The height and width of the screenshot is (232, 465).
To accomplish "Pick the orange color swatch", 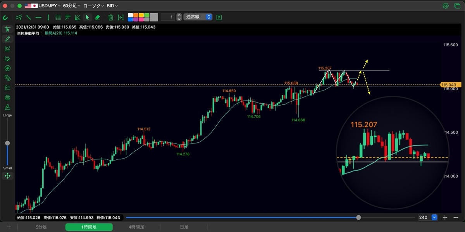I will click(x=136, y=15).
